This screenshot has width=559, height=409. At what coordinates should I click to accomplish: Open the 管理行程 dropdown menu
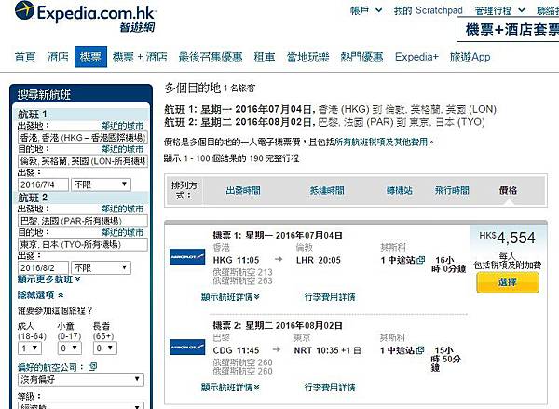(499, 10)
